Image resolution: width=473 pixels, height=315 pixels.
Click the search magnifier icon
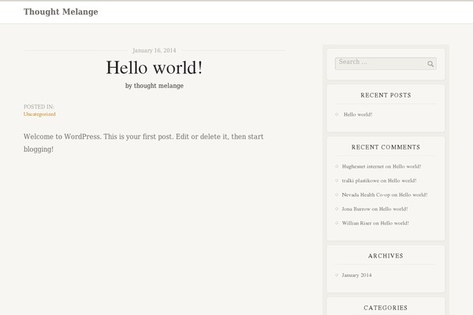430,64
